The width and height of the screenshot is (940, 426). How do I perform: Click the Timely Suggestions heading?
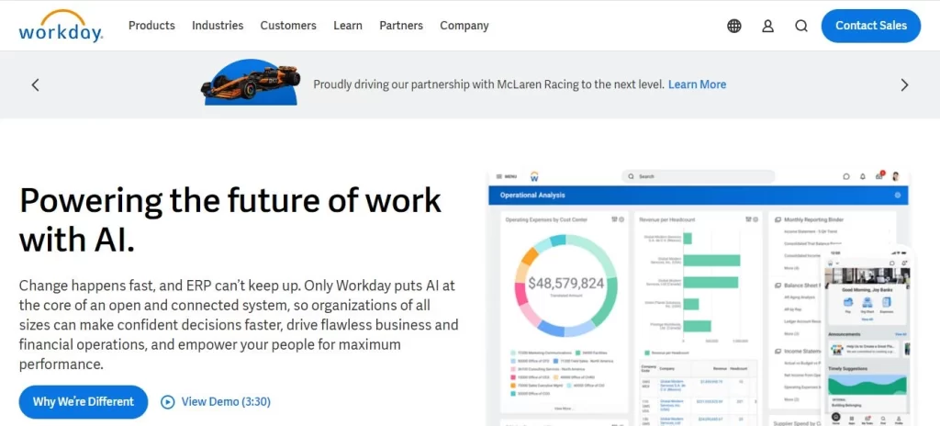coord(848,368)
